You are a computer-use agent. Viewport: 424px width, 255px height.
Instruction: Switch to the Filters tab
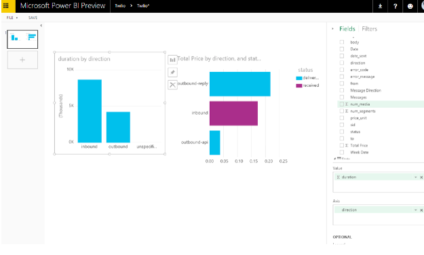pyautogui.click(x=369, y=29)
